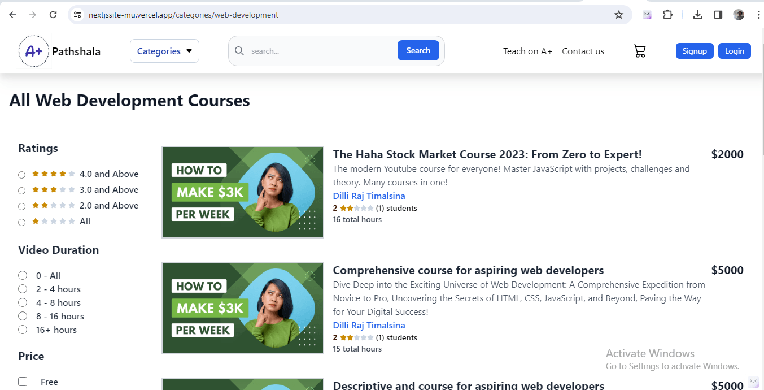Click the Signup button
Image resolution: width=764 pixels, height=390 pixels.
(695, 51)
